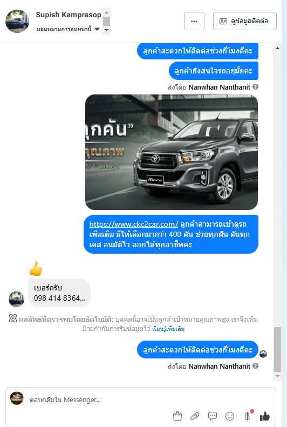Click the name stepper up arrow
The height and width of the screenshot is (427, 287).
coord(106,12)
